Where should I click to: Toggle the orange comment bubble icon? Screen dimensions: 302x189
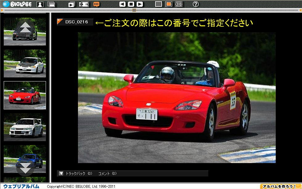tap(97, 4)
